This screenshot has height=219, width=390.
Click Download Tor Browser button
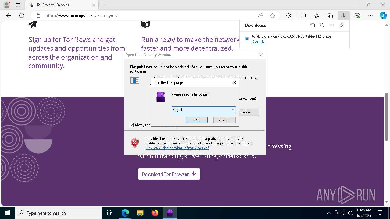click(169, 174)
